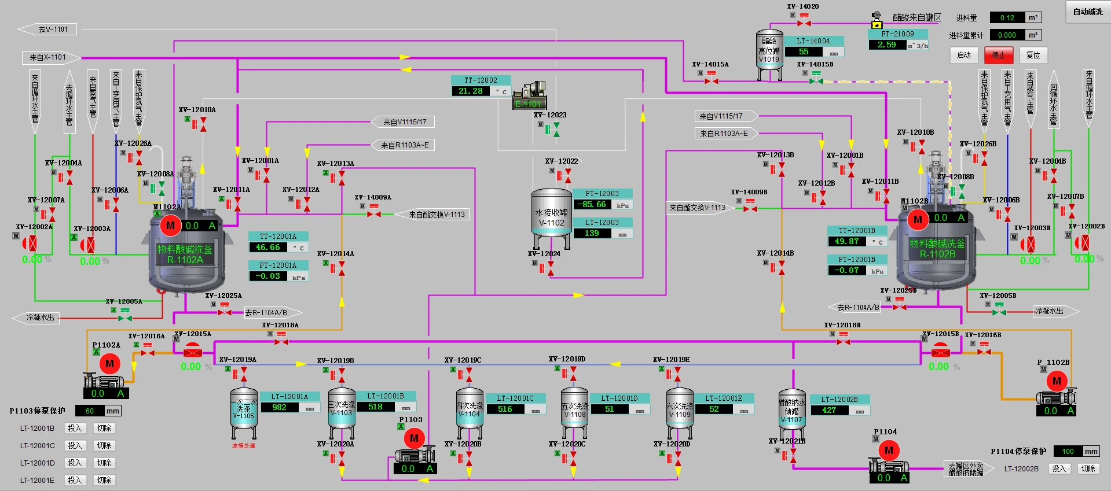Image resolution: width=1111 pixels, height=491 pixels.
Task: Click valve XV-14020 near acetic acid inlet
Action: pyautogui.click(x=804, y=23)
